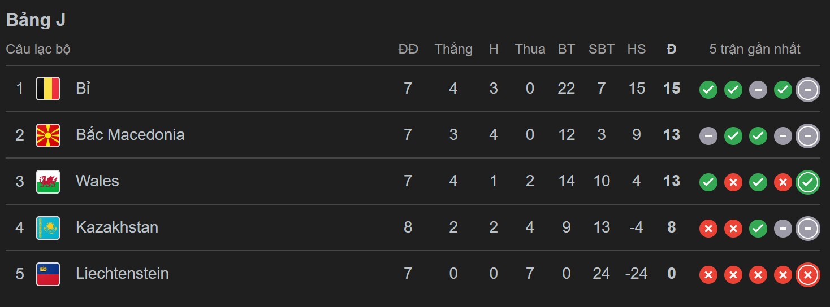Open the Bỉ team link
830x307 pixels.
click(83, 89)
